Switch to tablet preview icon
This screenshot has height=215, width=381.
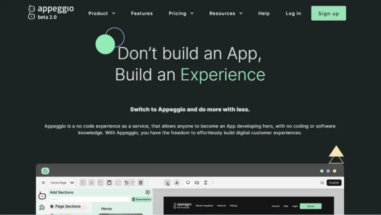pos(197,182)
